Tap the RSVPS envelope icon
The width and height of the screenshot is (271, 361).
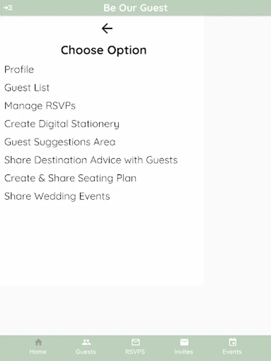point(135,342)
